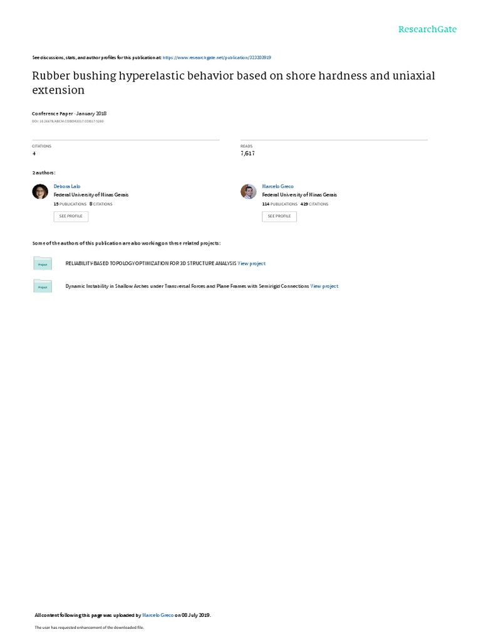The height and width of the screenshot is (642, 481).
Task: Click Marcelo Greco link in upload footer
Action: pos(158,615)
